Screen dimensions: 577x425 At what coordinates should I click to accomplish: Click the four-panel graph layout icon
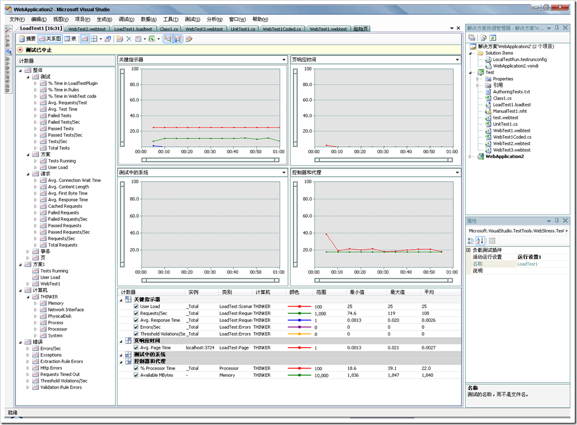click(94, 39)
